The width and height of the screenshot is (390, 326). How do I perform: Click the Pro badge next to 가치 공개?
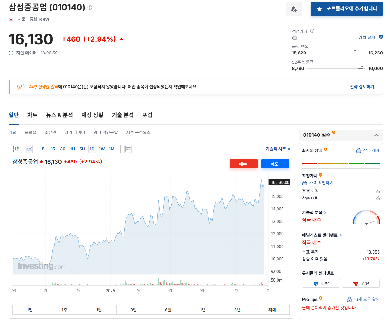pos(381,37)
